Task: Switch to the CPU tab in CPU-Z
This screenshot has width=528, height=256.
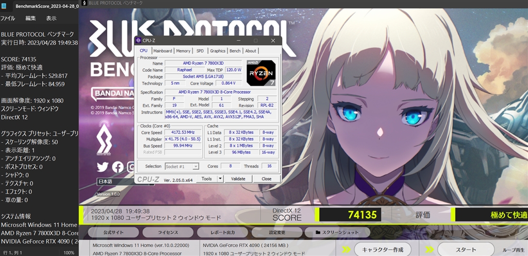Action: tap(143, 51)
